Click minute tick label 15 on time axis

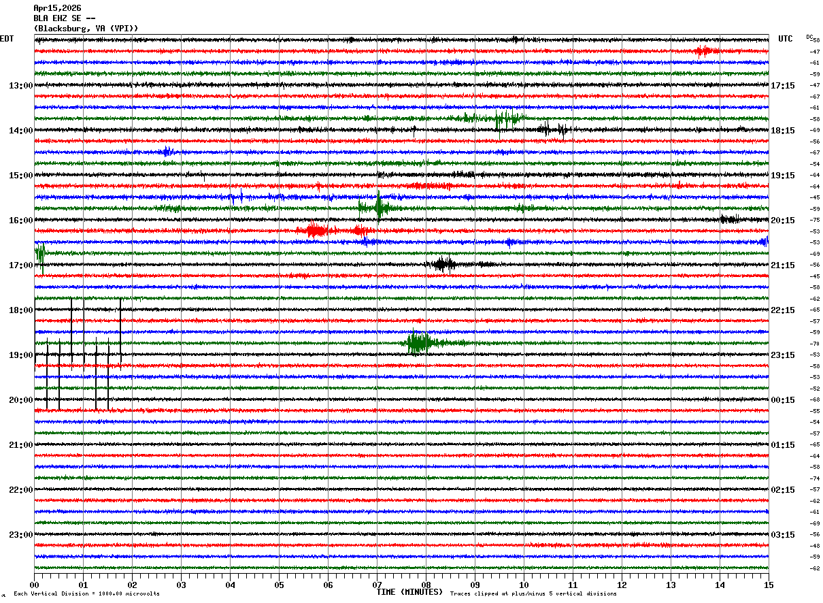[768, 585]
